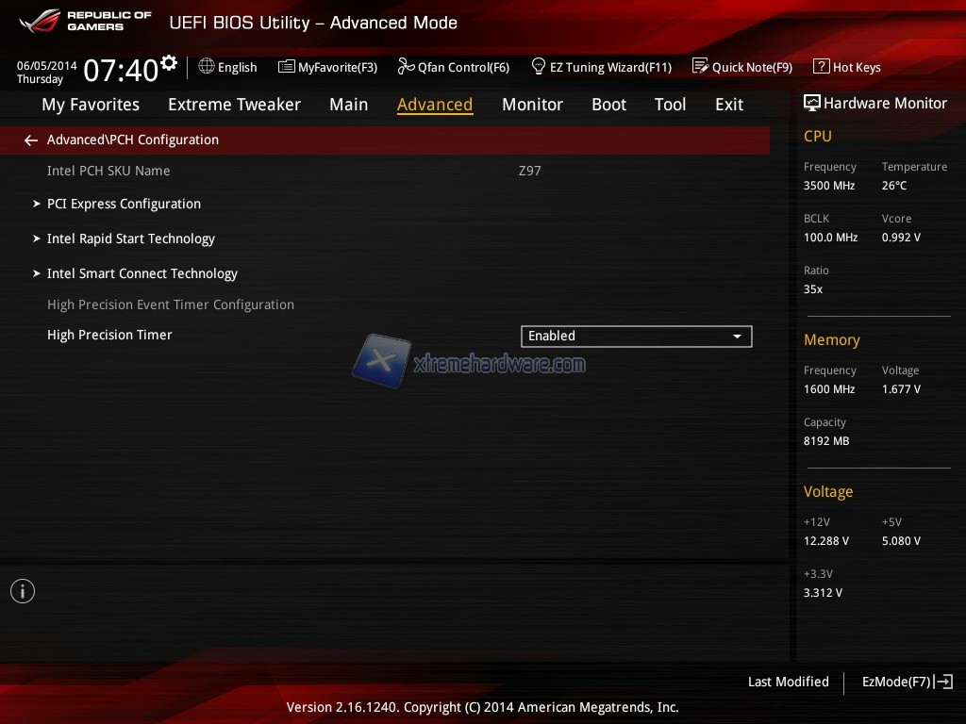Switch to the Monitor tab
This screenshot has height=724, width=966.
(x=532, y=105)
